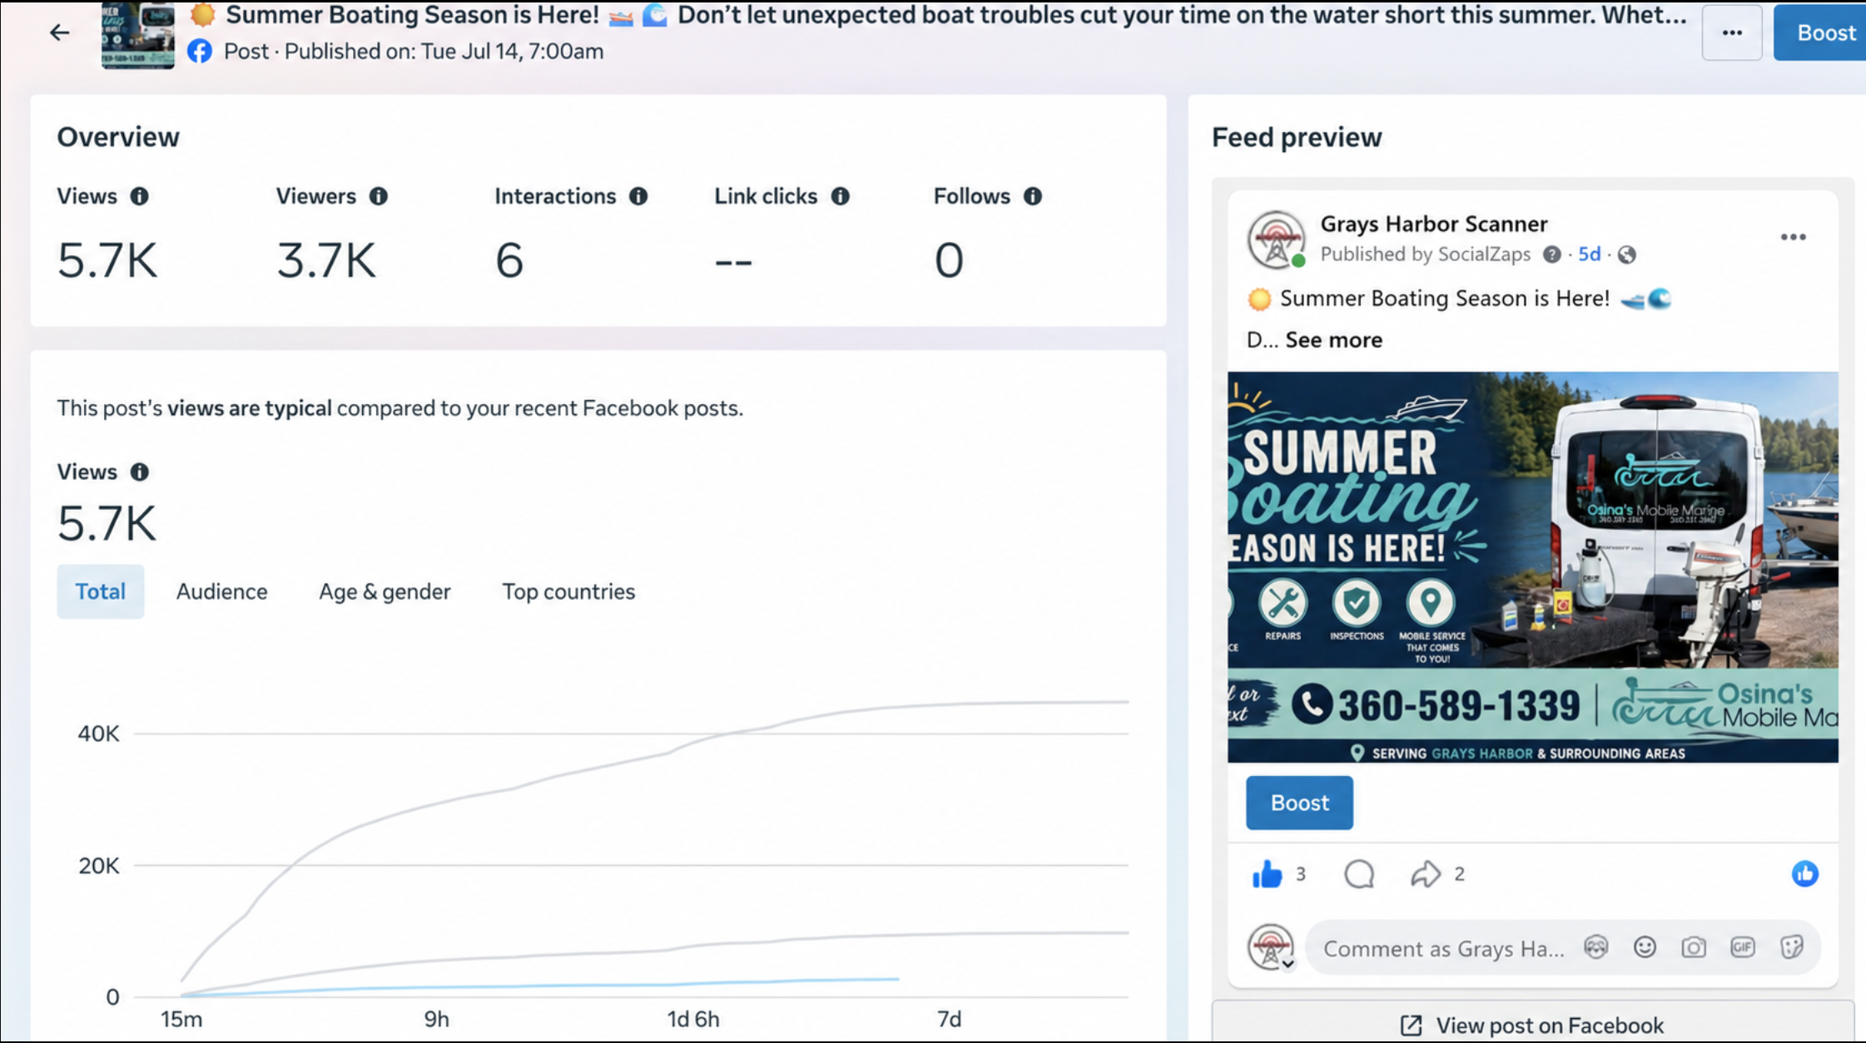Image resolution: width=1866 pixels, height=1043 pixels.
Task: View the Top countries tab
Action: [x=568, y=591]
